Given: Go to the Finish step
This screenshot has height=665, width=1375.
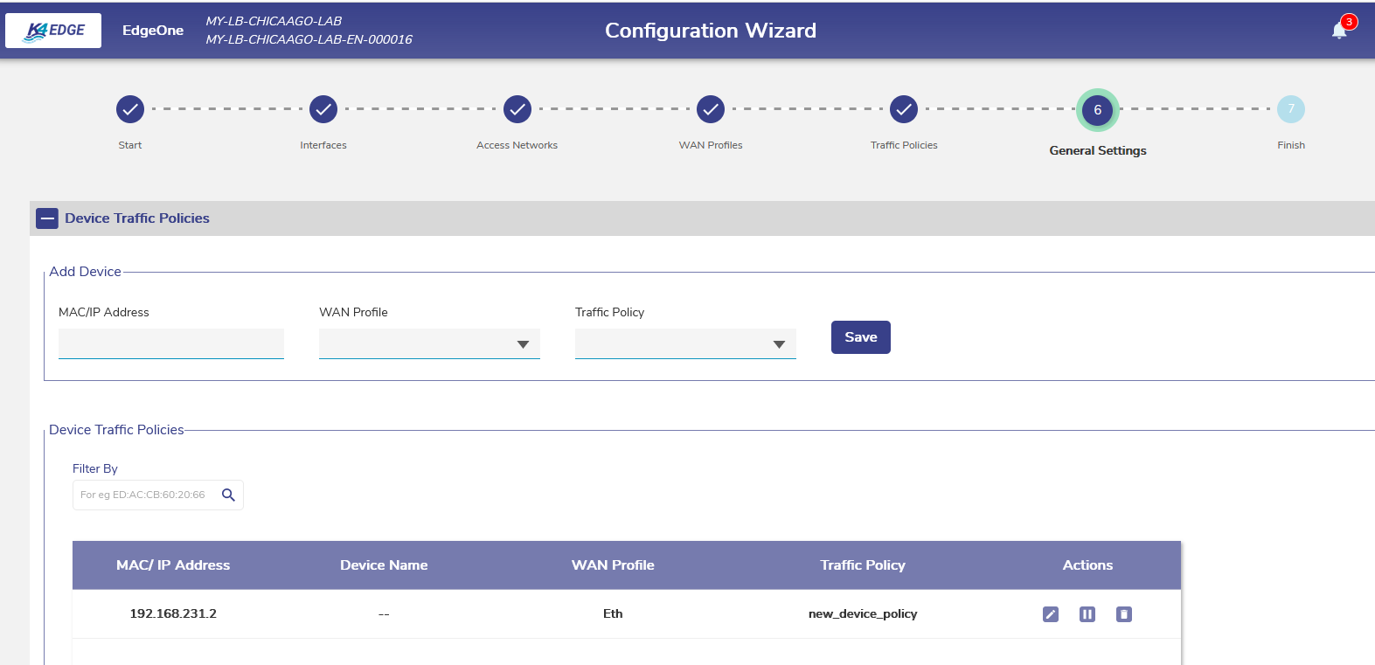Looking at the screenshot, I should click(x=1290, y=110).
